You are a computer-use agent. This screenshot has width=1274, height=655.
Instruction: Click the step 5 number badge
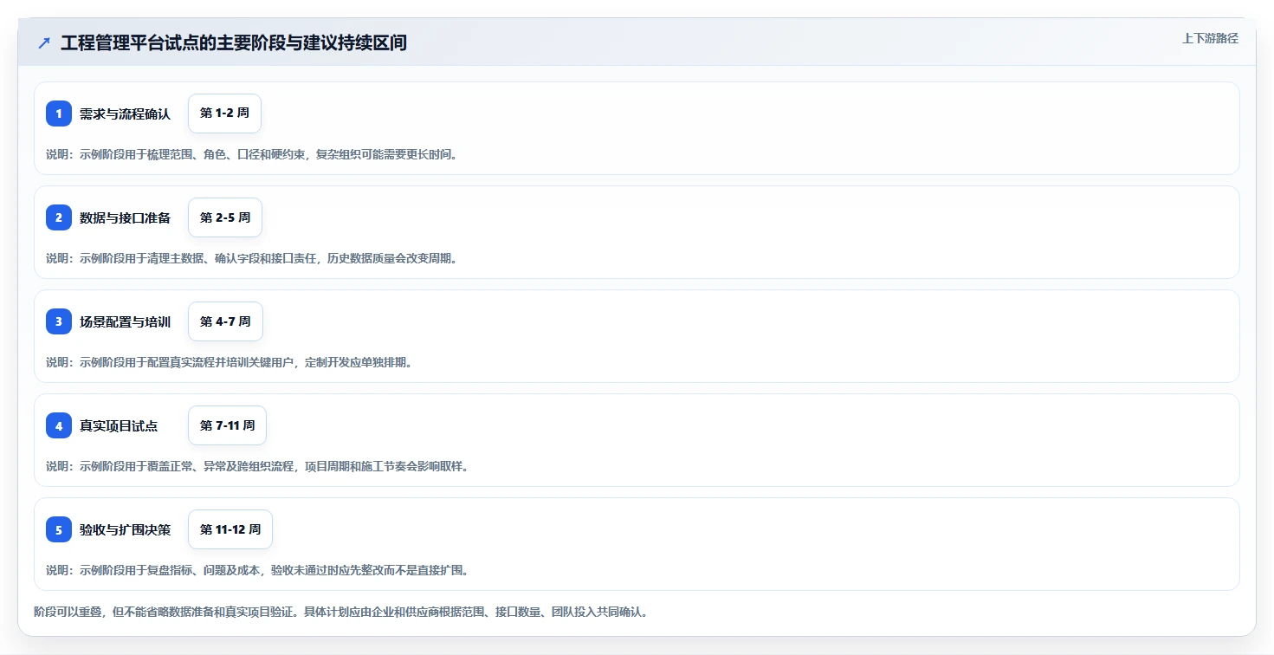click(59, 529)
